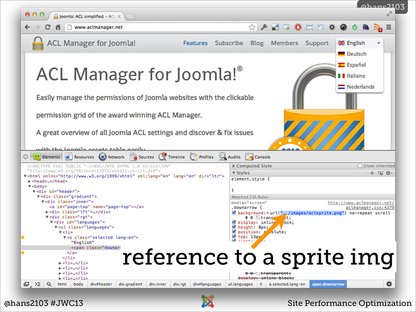Open the Subscribe menu item
Viewport: 416px width, 312px height.
pyautogui.click(x=229, y=43)
